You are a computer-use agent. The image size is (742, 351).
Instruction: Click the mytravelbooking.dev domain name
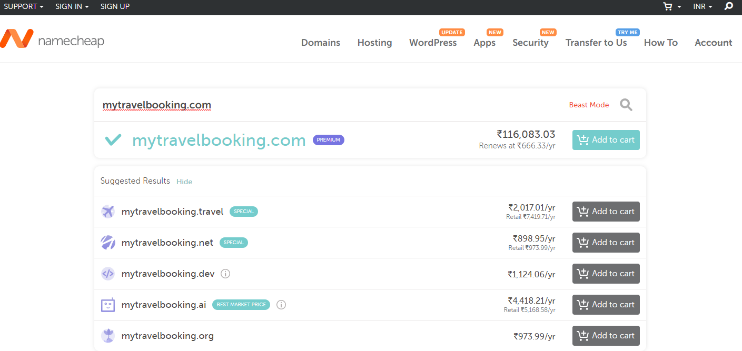click(x=169, y=274)
